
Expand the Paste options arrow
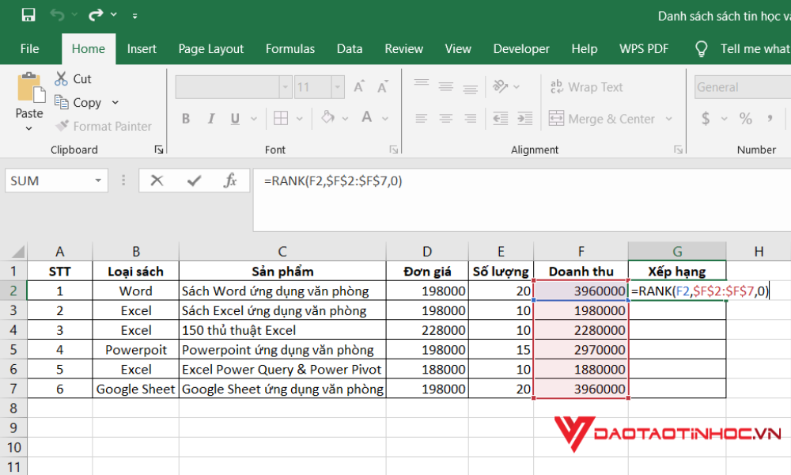[x=28, y=129]
